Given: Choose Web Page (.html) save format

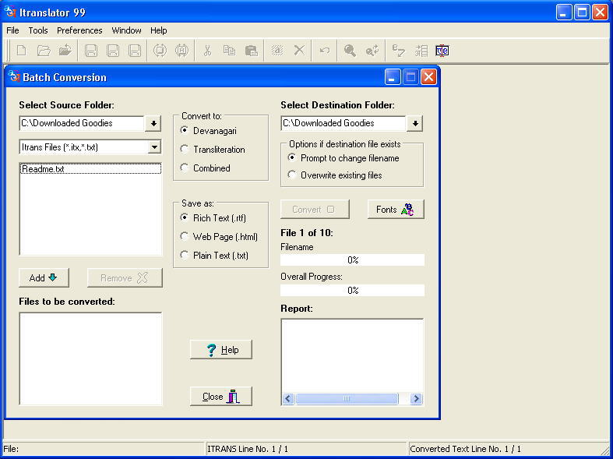Looking at the screenshot, I should (x=219, y=237).
